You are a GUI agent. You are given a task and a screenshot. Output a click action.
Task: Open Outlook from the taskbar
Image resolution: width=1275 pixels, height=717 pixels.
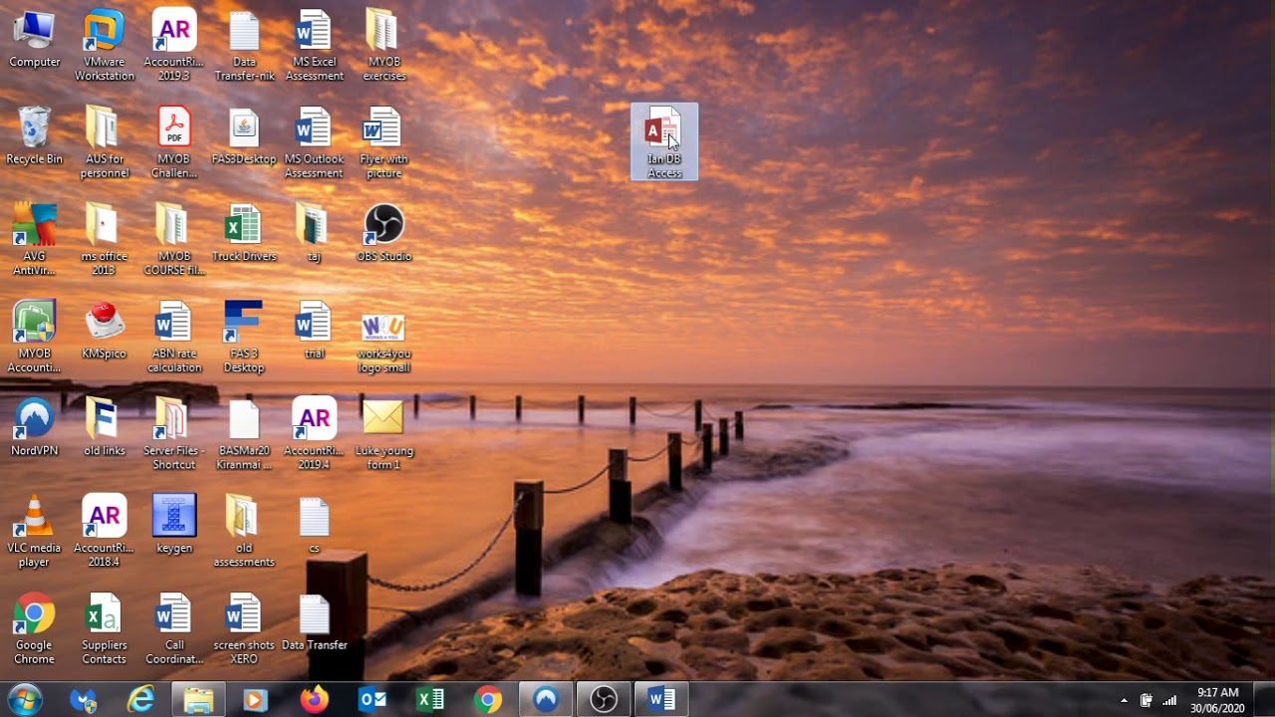[x=373, y=700]
